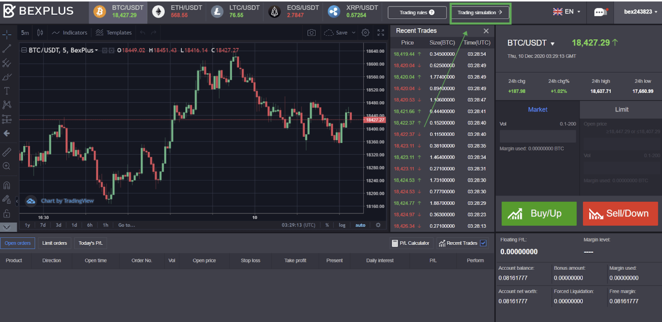Screen dimensions: 662x322
Task: Set chart range to 1h
Action: click(x=105, y=225)
